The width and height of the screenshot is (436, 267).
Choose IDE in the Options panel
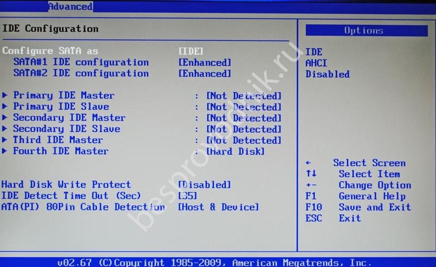[x=314, y=52]
